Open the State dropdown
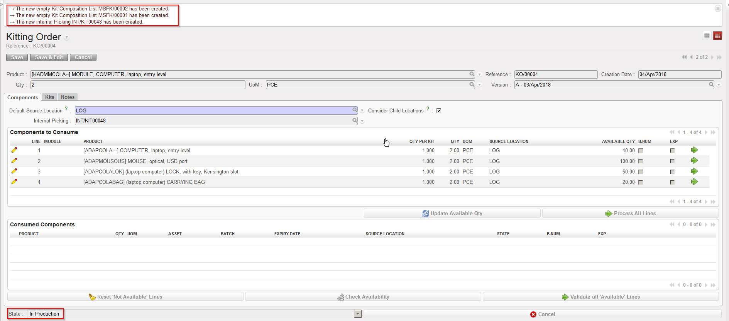 point(358,314)
